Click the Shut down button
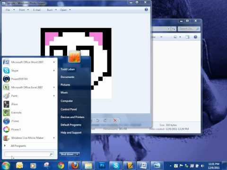Viewport: 227px width, 170px height. 67,154
